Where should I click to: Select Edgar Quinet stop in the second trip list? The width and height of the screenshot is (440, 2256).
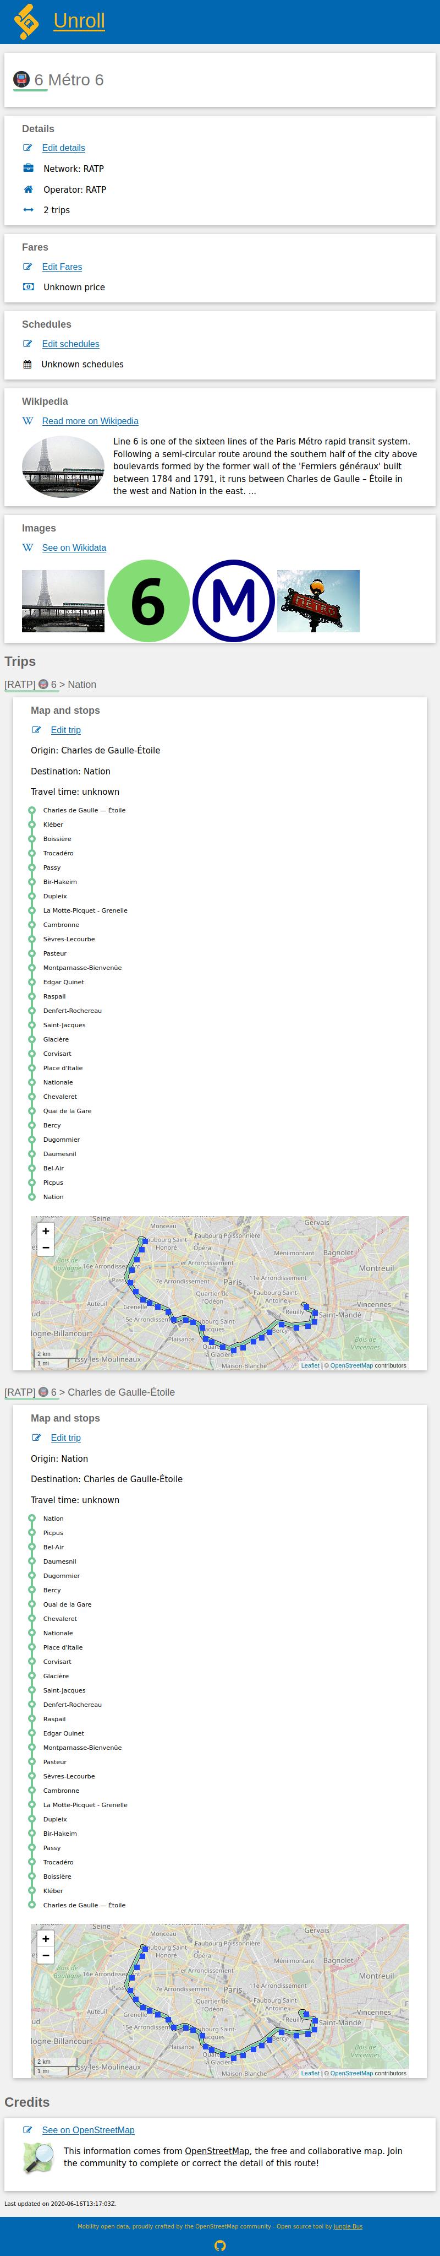[x=64, y=1733]
